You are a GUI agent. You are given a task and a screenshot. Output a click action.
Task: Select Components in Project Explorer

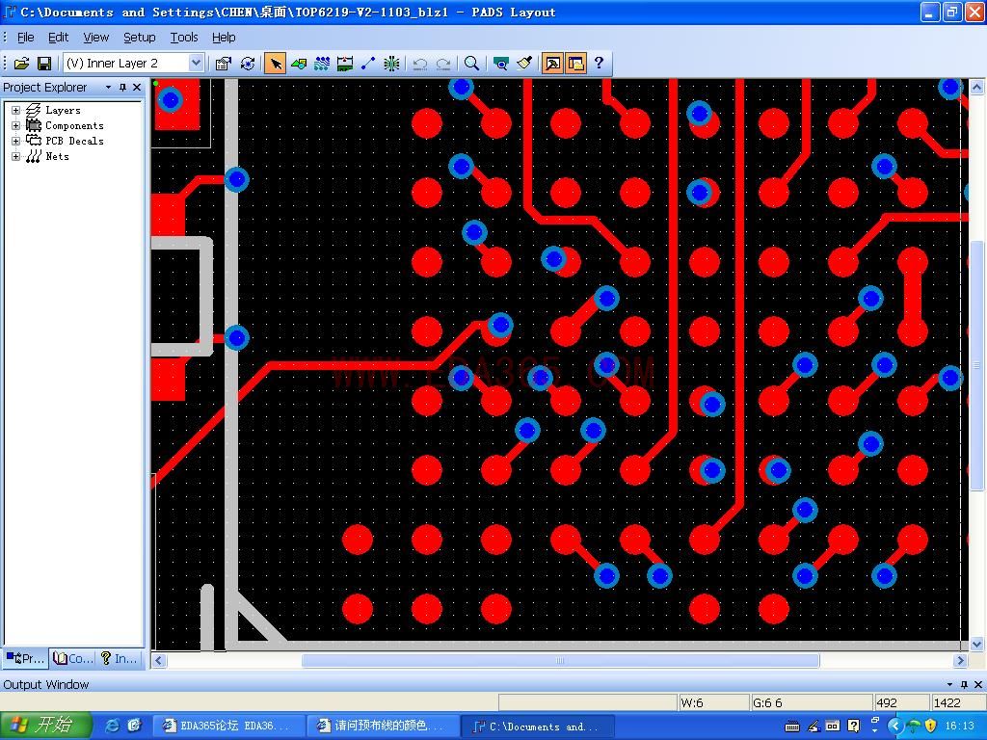[x=74, y=126]
